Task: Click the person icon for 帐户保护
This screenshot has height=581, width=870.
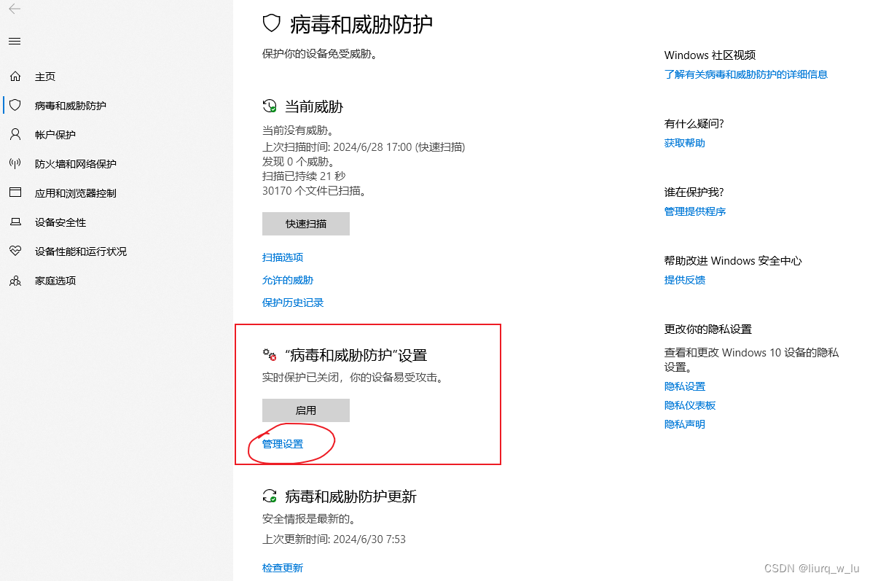Action: coord(15,134)
